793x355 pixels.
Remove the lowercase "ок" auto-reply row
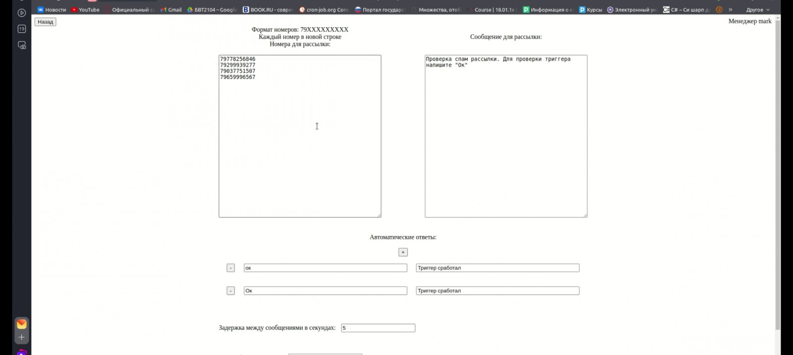click(230, 268)
